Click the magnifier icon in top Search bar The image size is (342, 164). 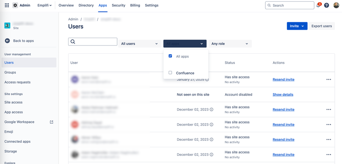point(269,5)
